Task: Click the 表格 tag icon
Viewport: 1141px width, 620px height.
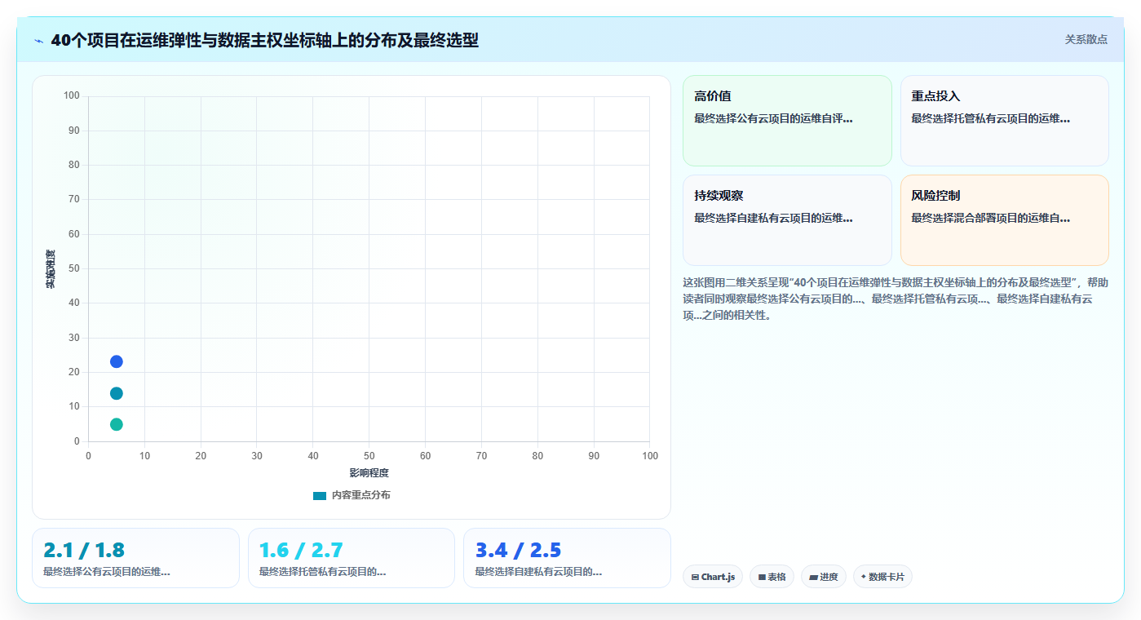Action: (x=762, y=577)
